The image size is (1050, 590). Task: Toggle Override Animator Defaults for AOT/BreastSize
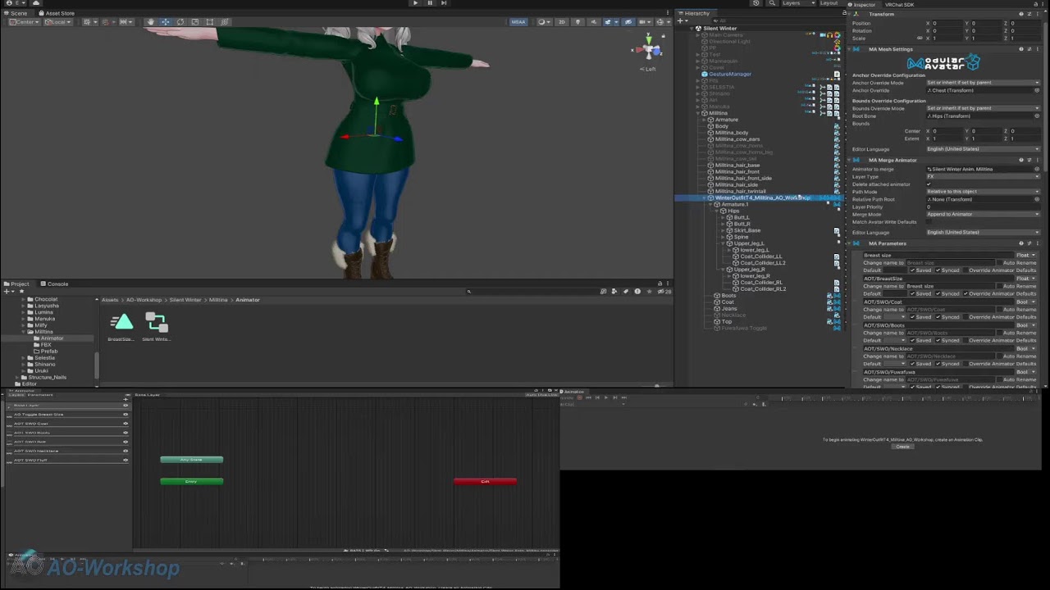point(966,293)
